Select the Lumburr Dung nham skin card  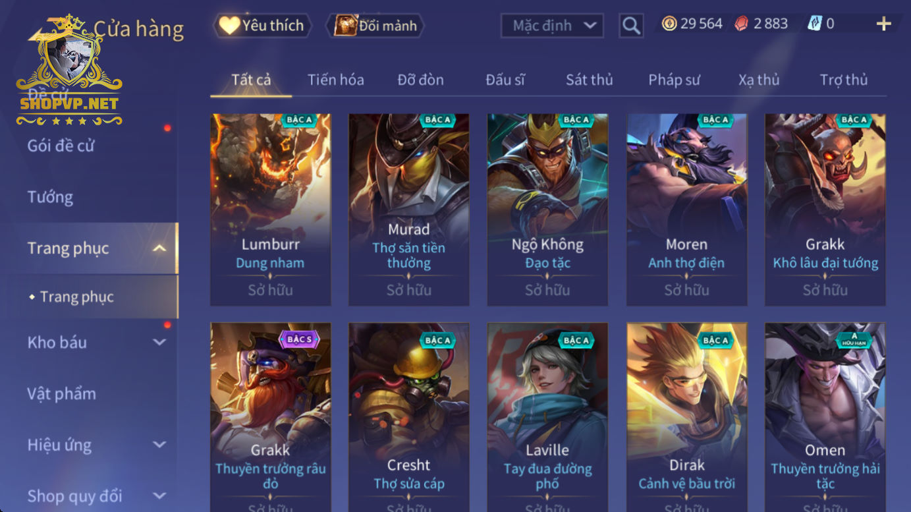point(271,210)
